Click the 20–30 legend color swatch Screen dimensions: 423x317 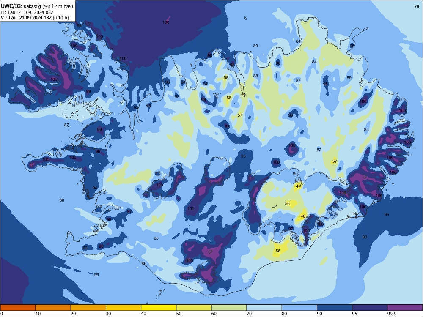pos(88,308)
